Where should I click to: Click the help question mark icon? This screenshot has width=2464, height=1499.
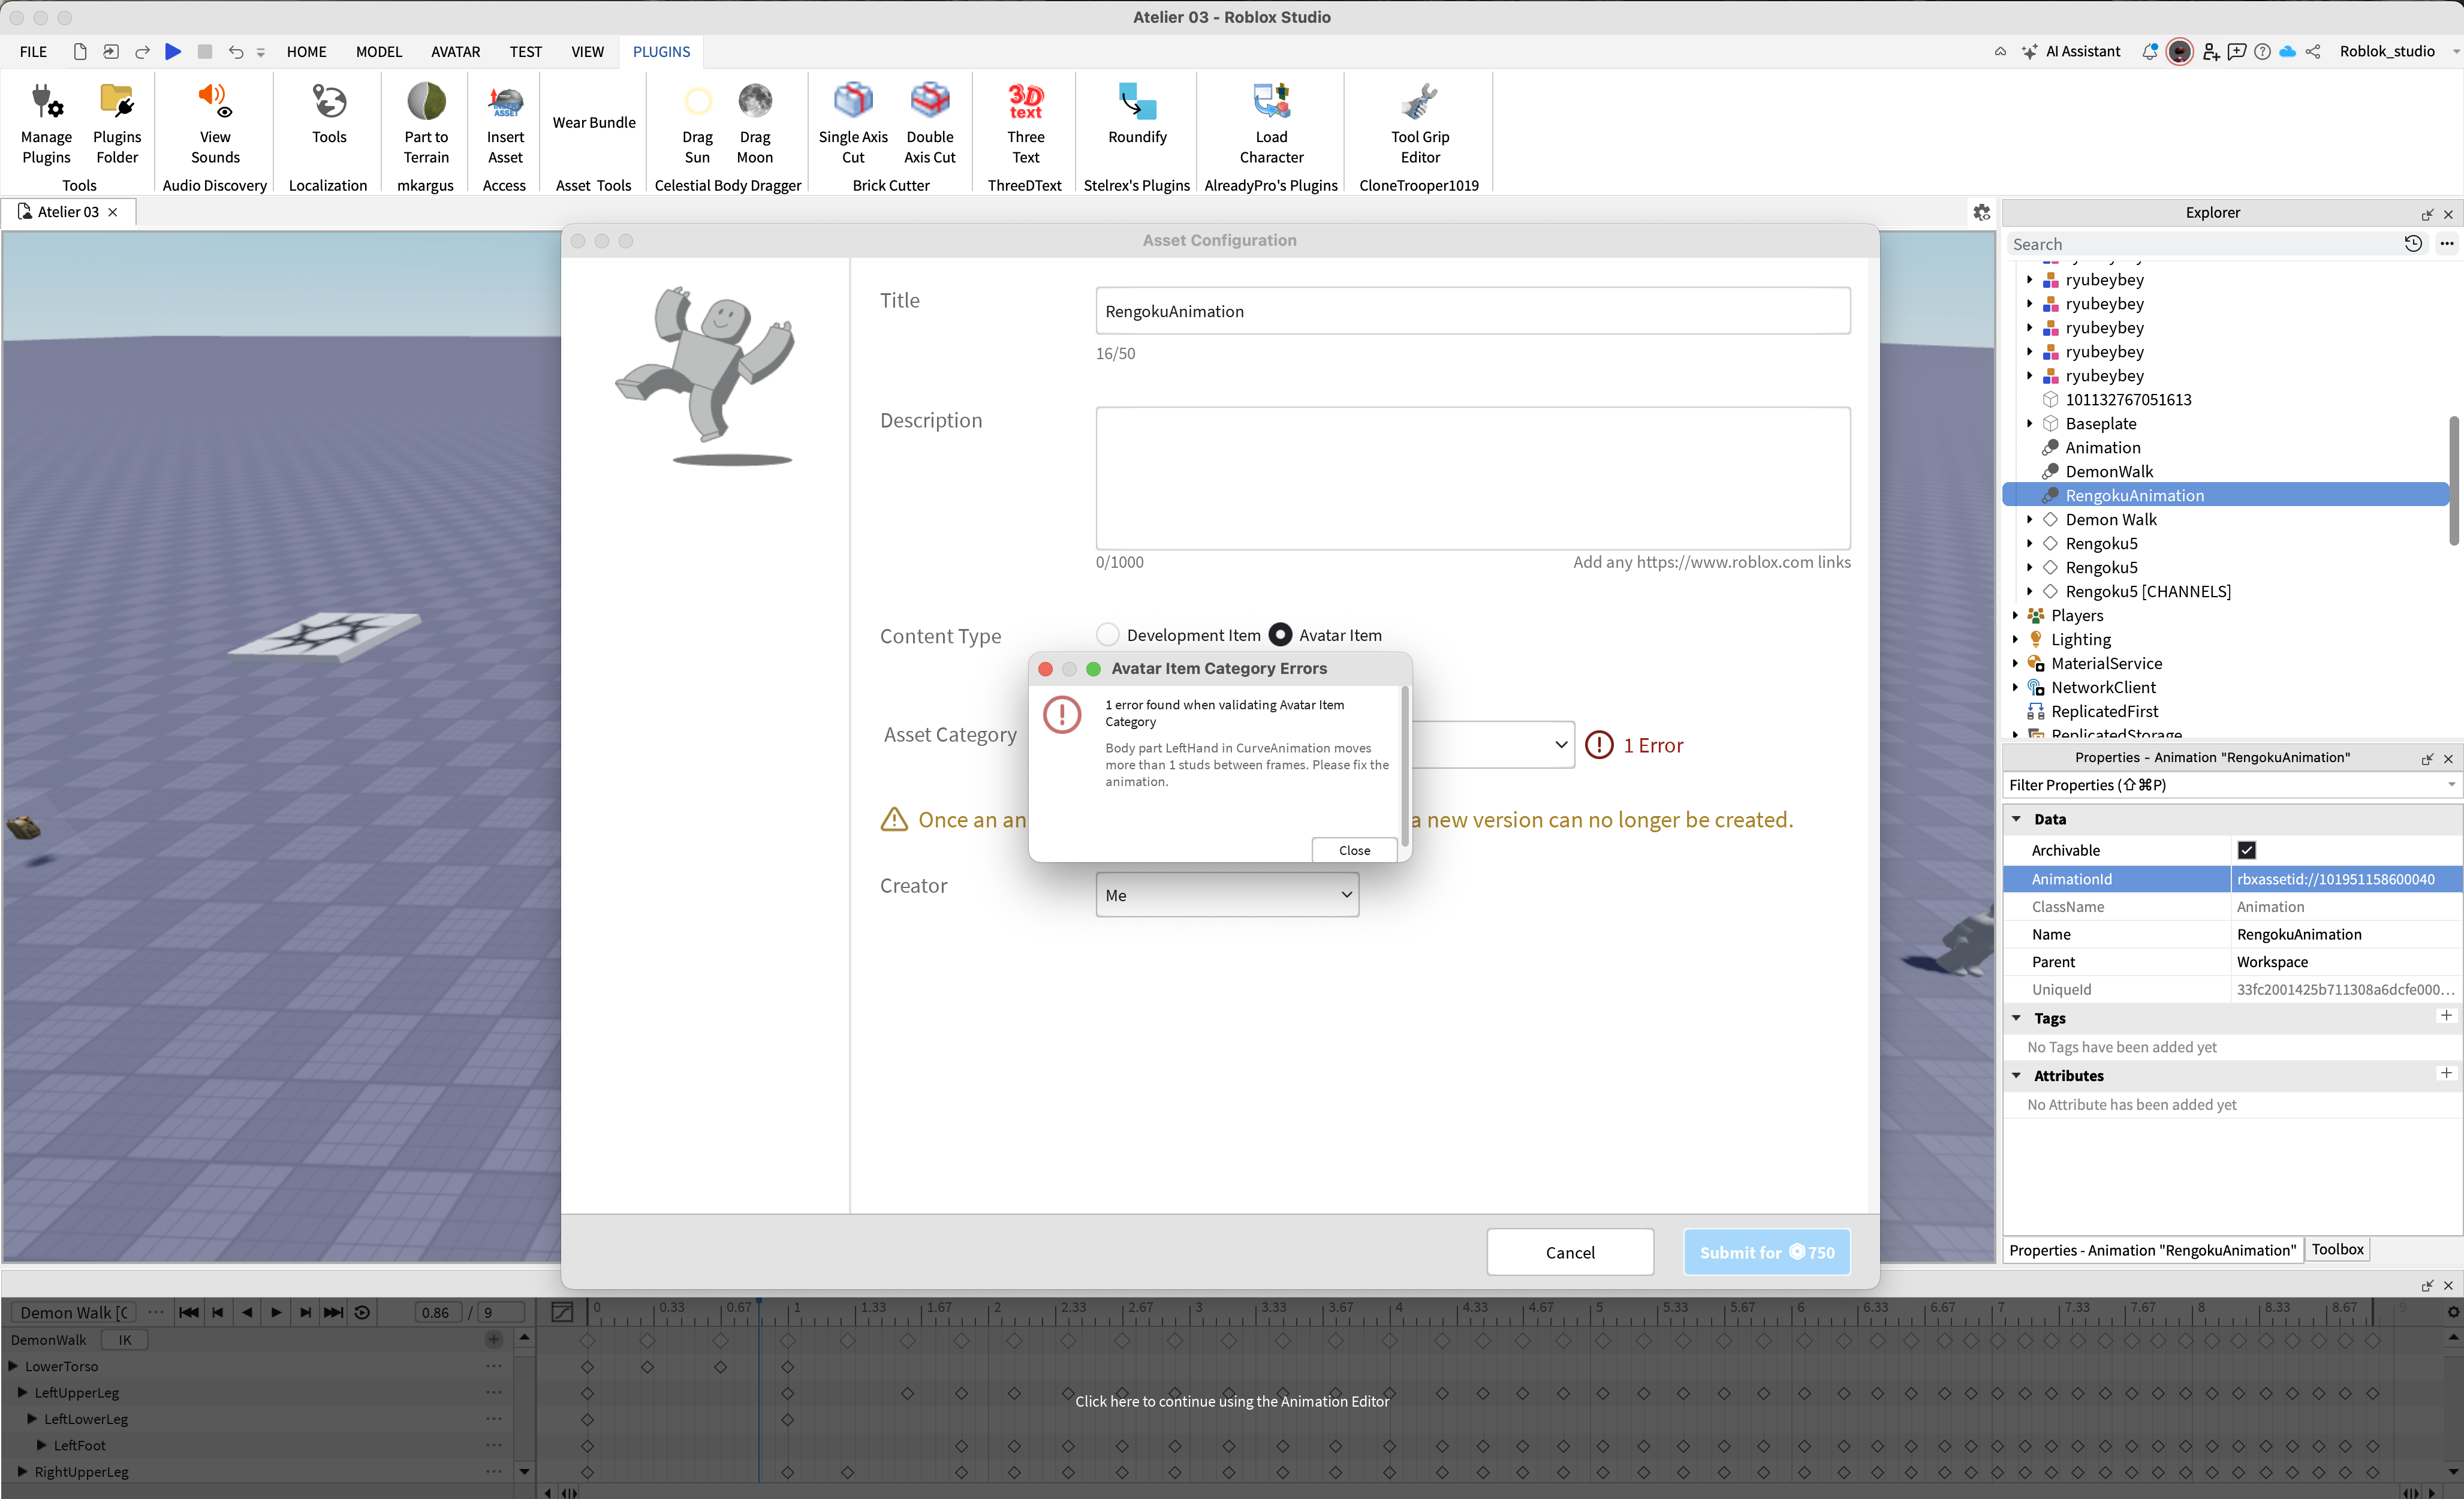2262,51
